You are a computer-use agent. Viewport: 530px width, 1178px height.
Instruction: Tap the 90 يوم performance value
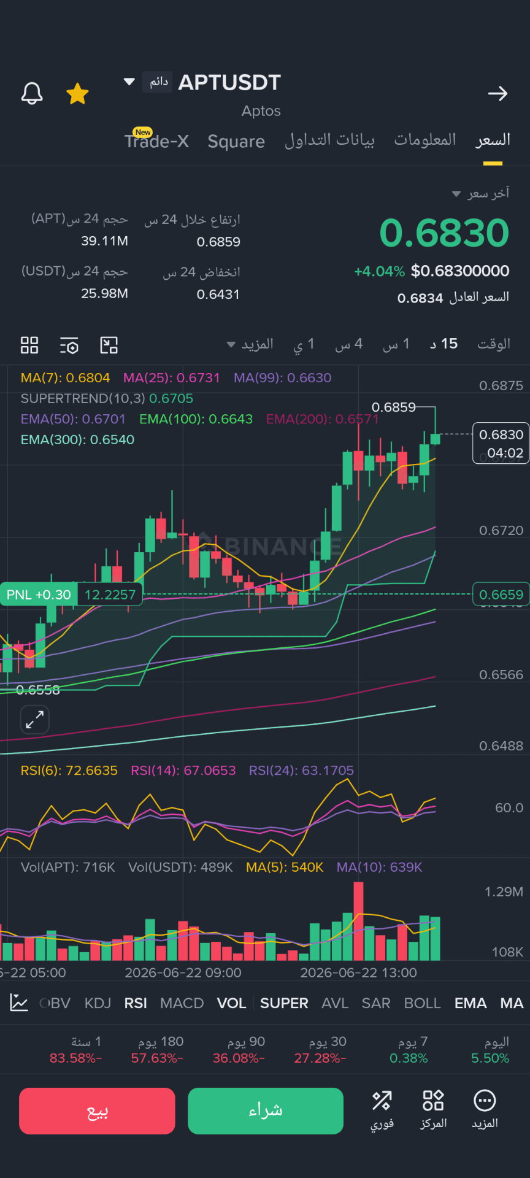pos(239,1050)
